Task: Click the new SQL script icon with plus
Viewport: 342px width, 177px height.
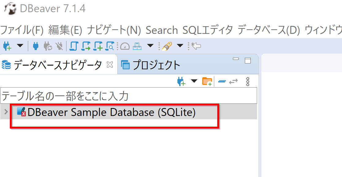Action: pyautogui.click(x=98, y=46)
